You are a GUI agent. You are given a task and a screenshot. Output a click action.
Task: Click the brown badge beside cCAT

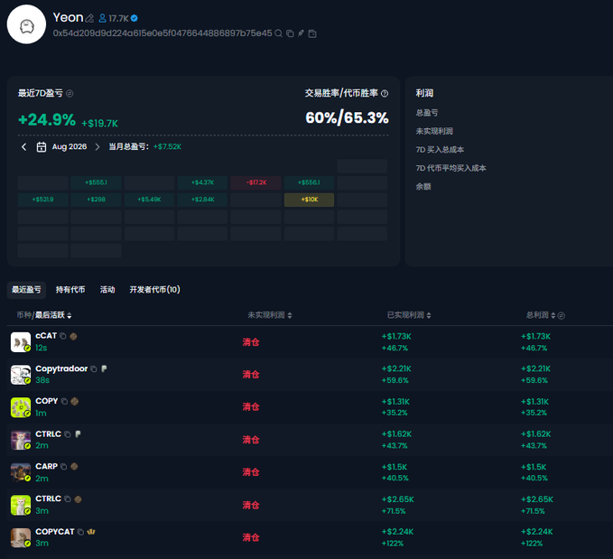pos(73,336)
